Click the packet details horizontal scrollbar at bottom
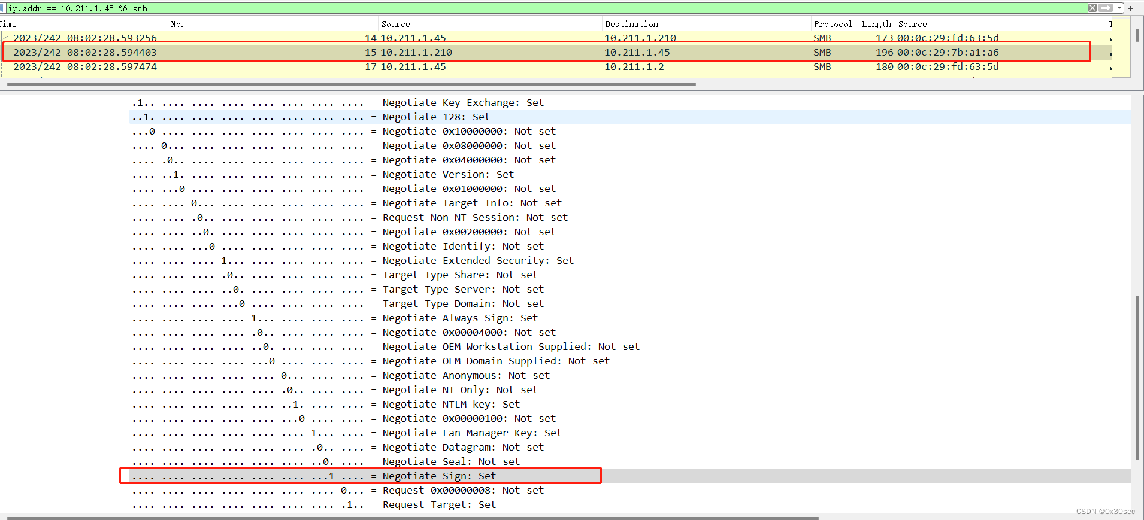The width and height of the screenshot is (1144, 520). tap(413, 518)
